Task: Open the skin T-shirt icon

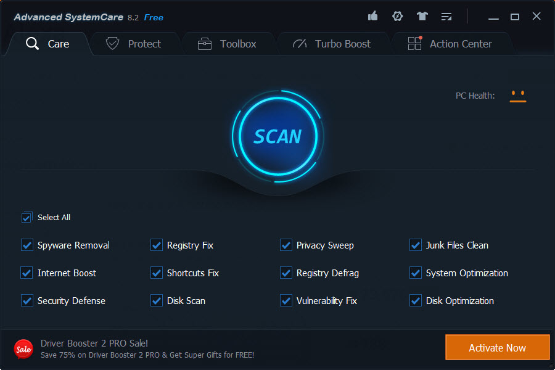Action: tap(422, 17)
